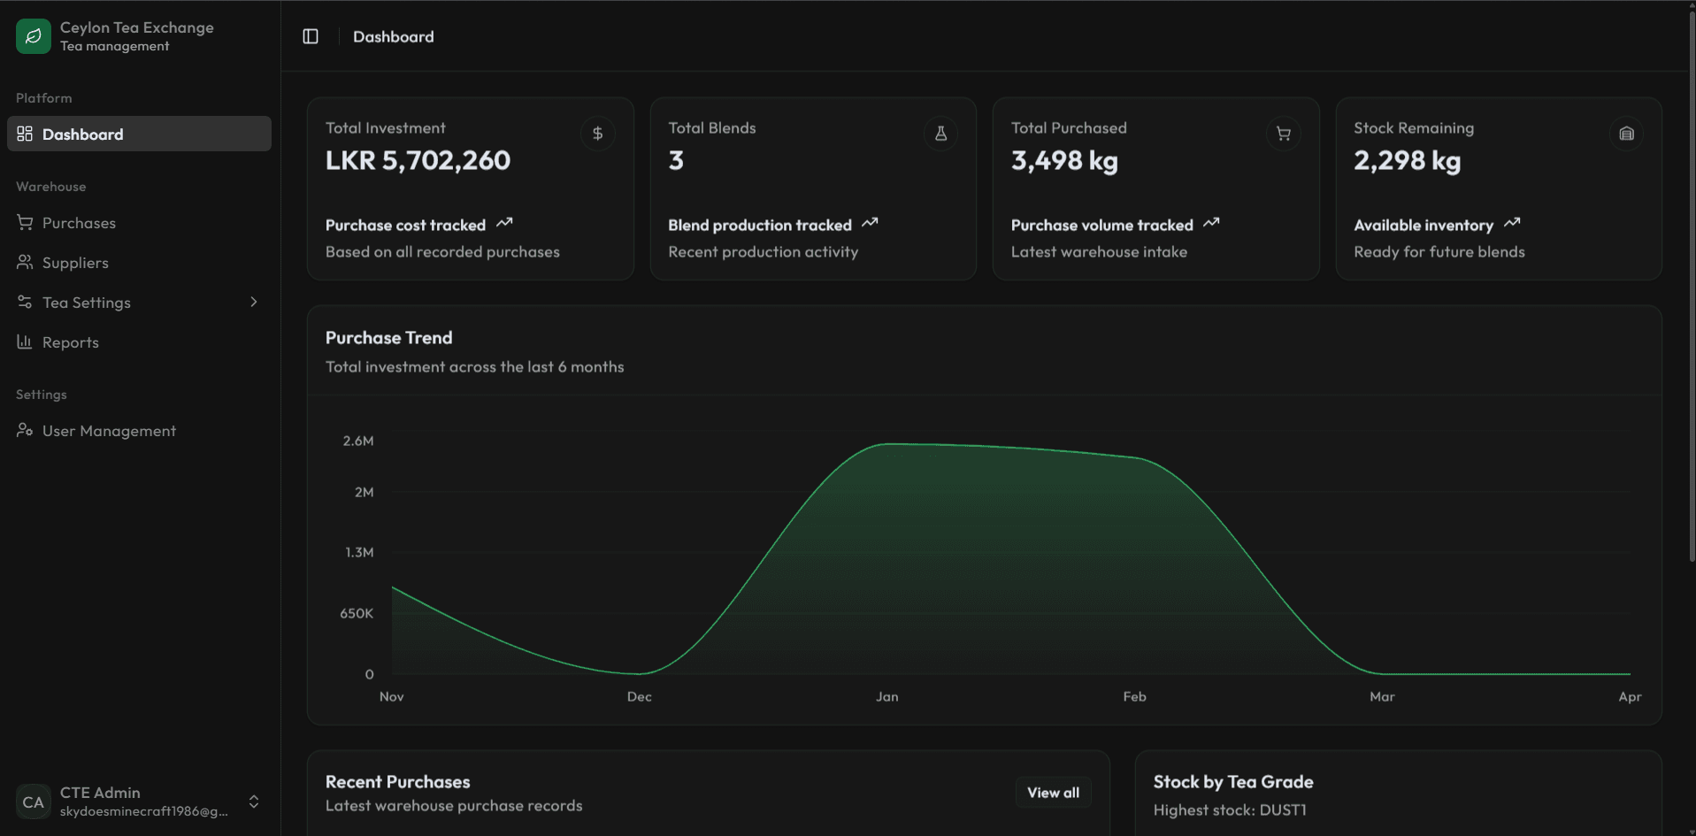Navigate to Reports section
Image resolution: width=1696 pixels, height=836 pixels.
[70, 342]
